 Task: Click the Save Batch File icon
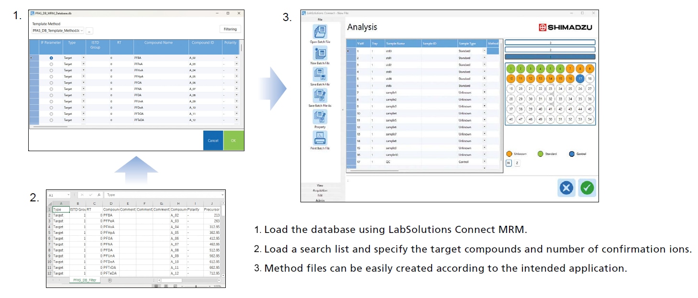[x=320, y=74]
